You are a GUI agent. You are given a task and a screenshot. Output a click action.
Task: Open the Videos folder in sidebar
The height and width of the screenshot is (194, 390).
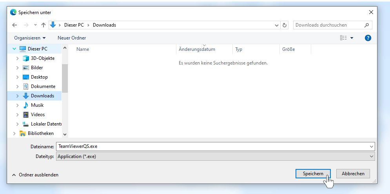point(38,115)
